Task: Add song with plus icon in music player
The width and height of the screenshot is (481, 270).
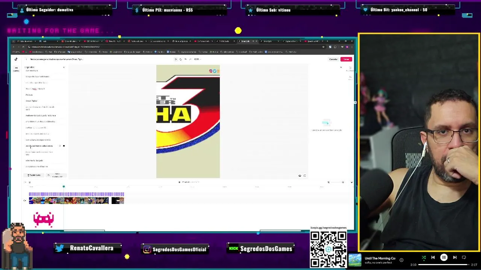Action: [x=401, y=260]
